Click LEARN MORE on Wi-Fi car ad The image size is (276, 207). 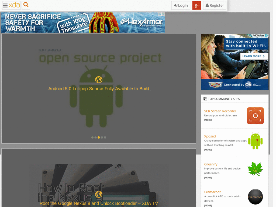tap(254, 56)
